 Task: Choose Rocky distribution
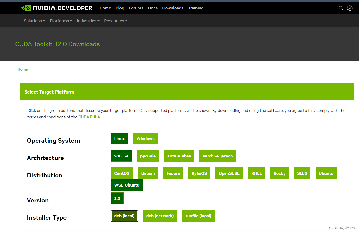pos(280,173)
